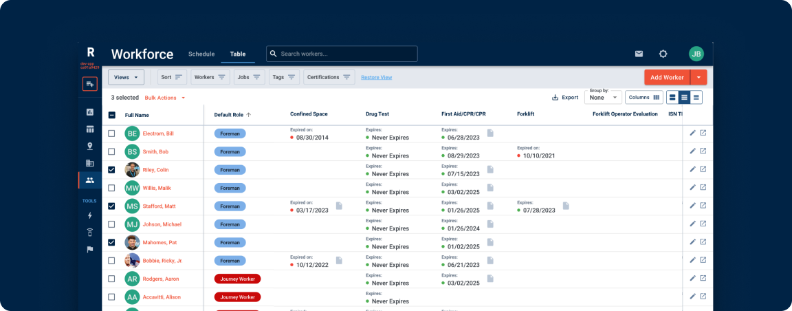Open the buildings icon in the sidebar
This screenshot has height=311, width=792.
click(x=90, y=163)
